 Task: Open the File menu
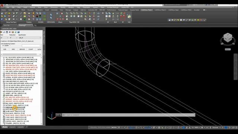(x=8, y=7)
